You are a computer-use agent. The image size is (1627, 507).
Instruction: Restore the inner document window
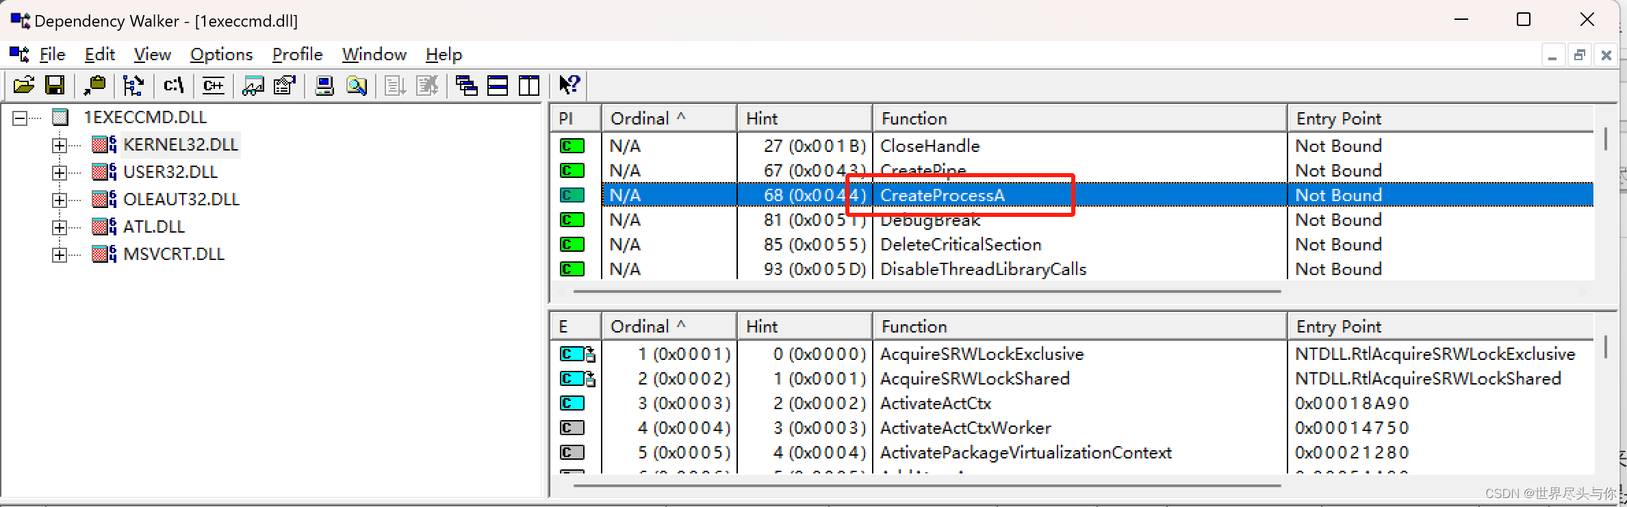1579,55
